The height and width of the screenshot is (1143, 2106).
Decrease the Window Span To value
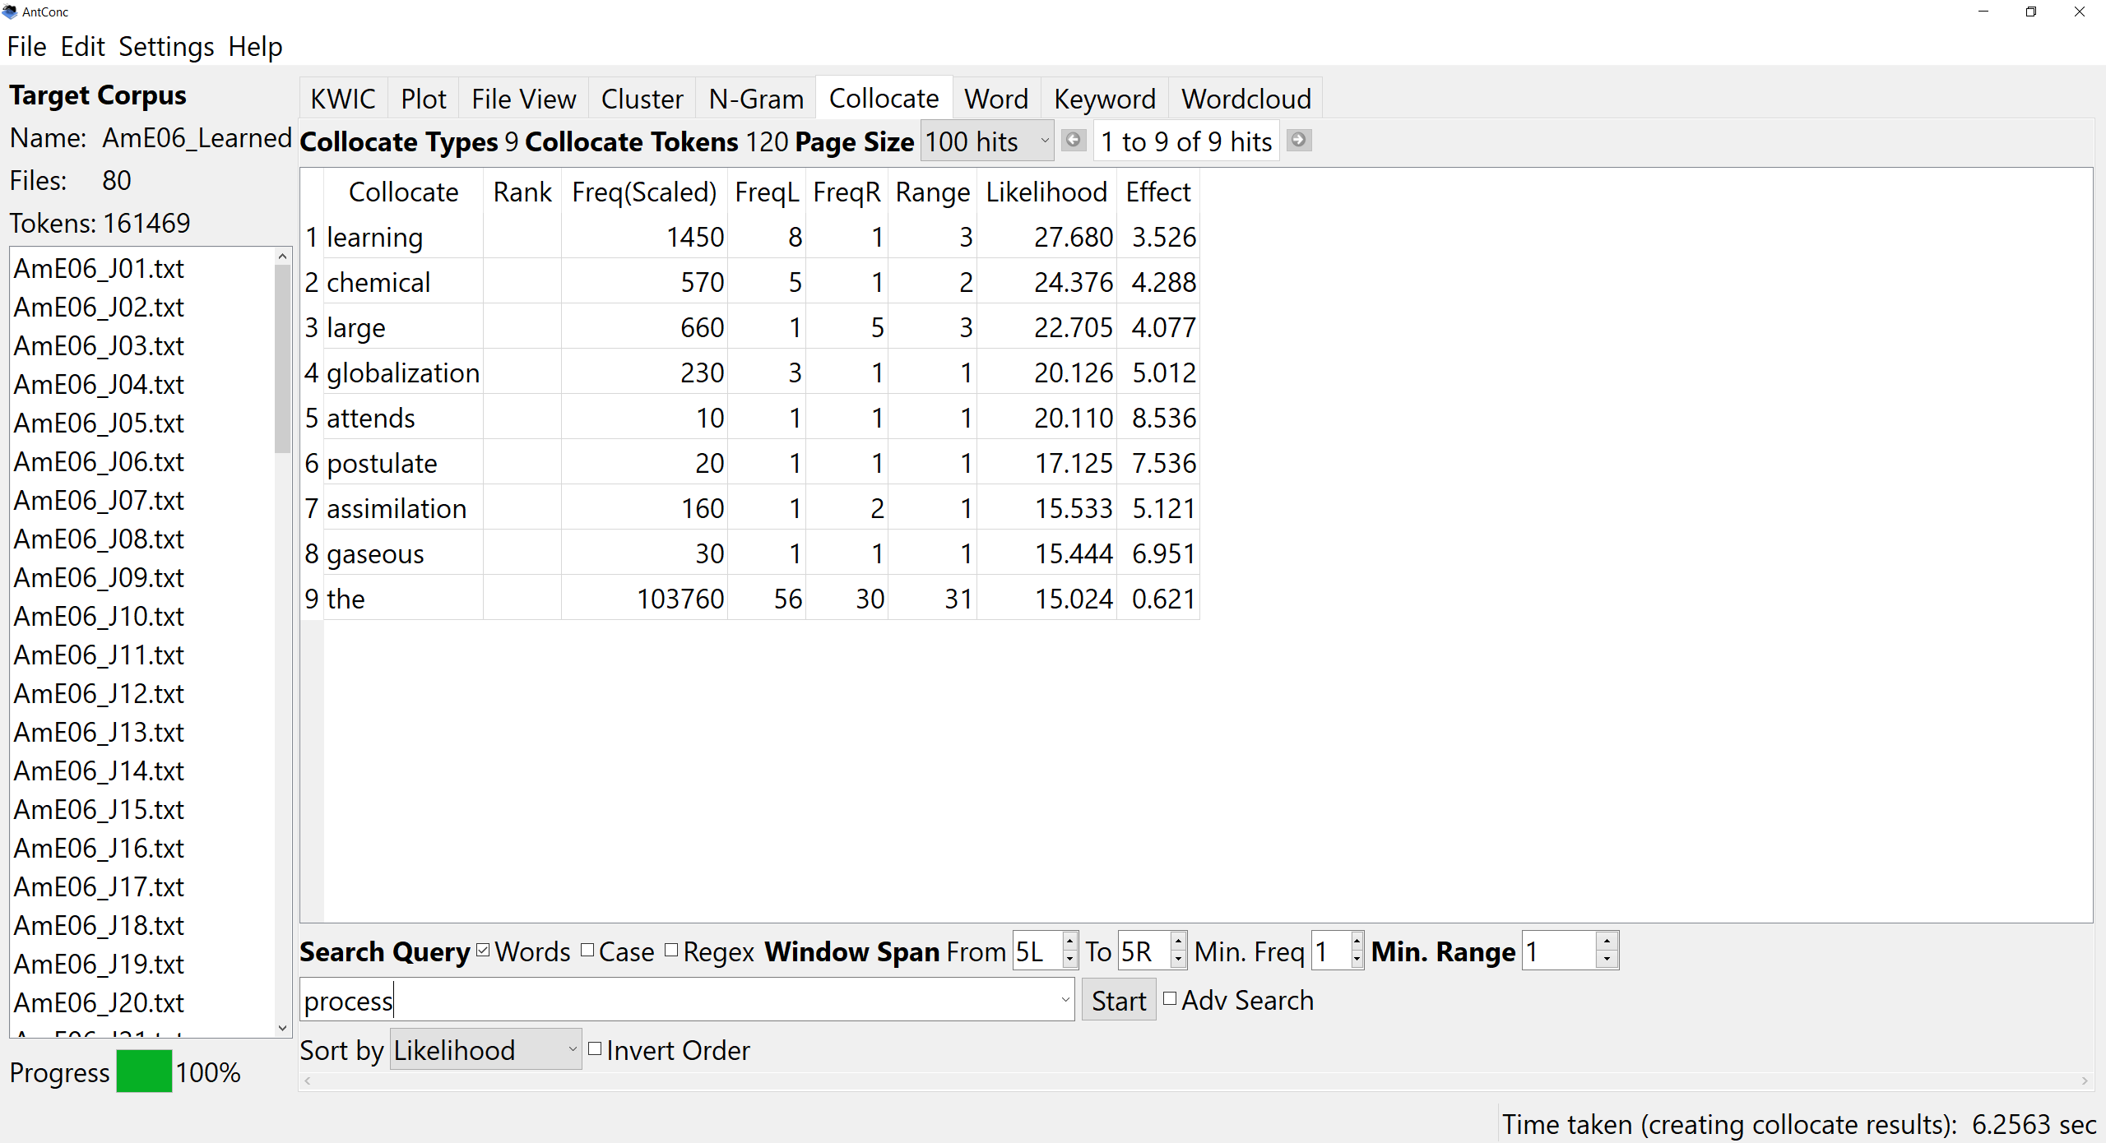(x=1178, y=960)
